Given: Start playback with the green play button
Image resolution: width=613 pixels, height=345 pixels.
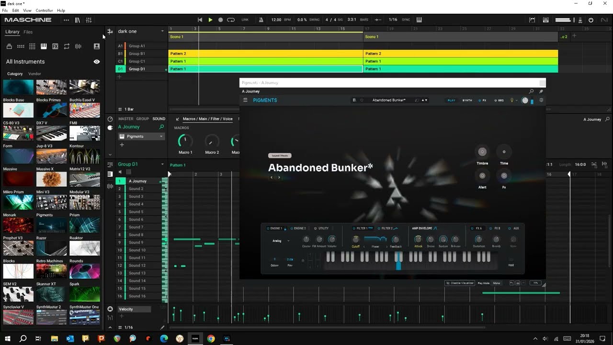Looking at the screenshot, I should point(210,20).
